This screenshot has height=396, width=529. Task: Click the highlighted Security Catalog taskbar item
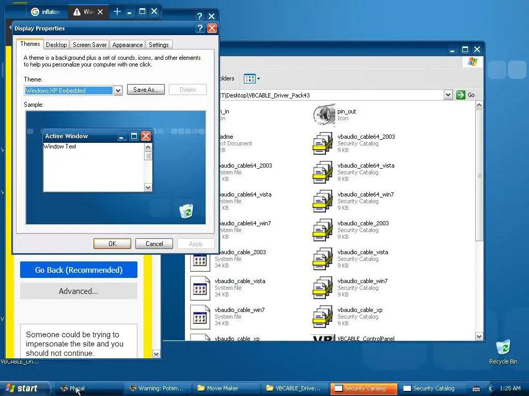tap(364, 388)
